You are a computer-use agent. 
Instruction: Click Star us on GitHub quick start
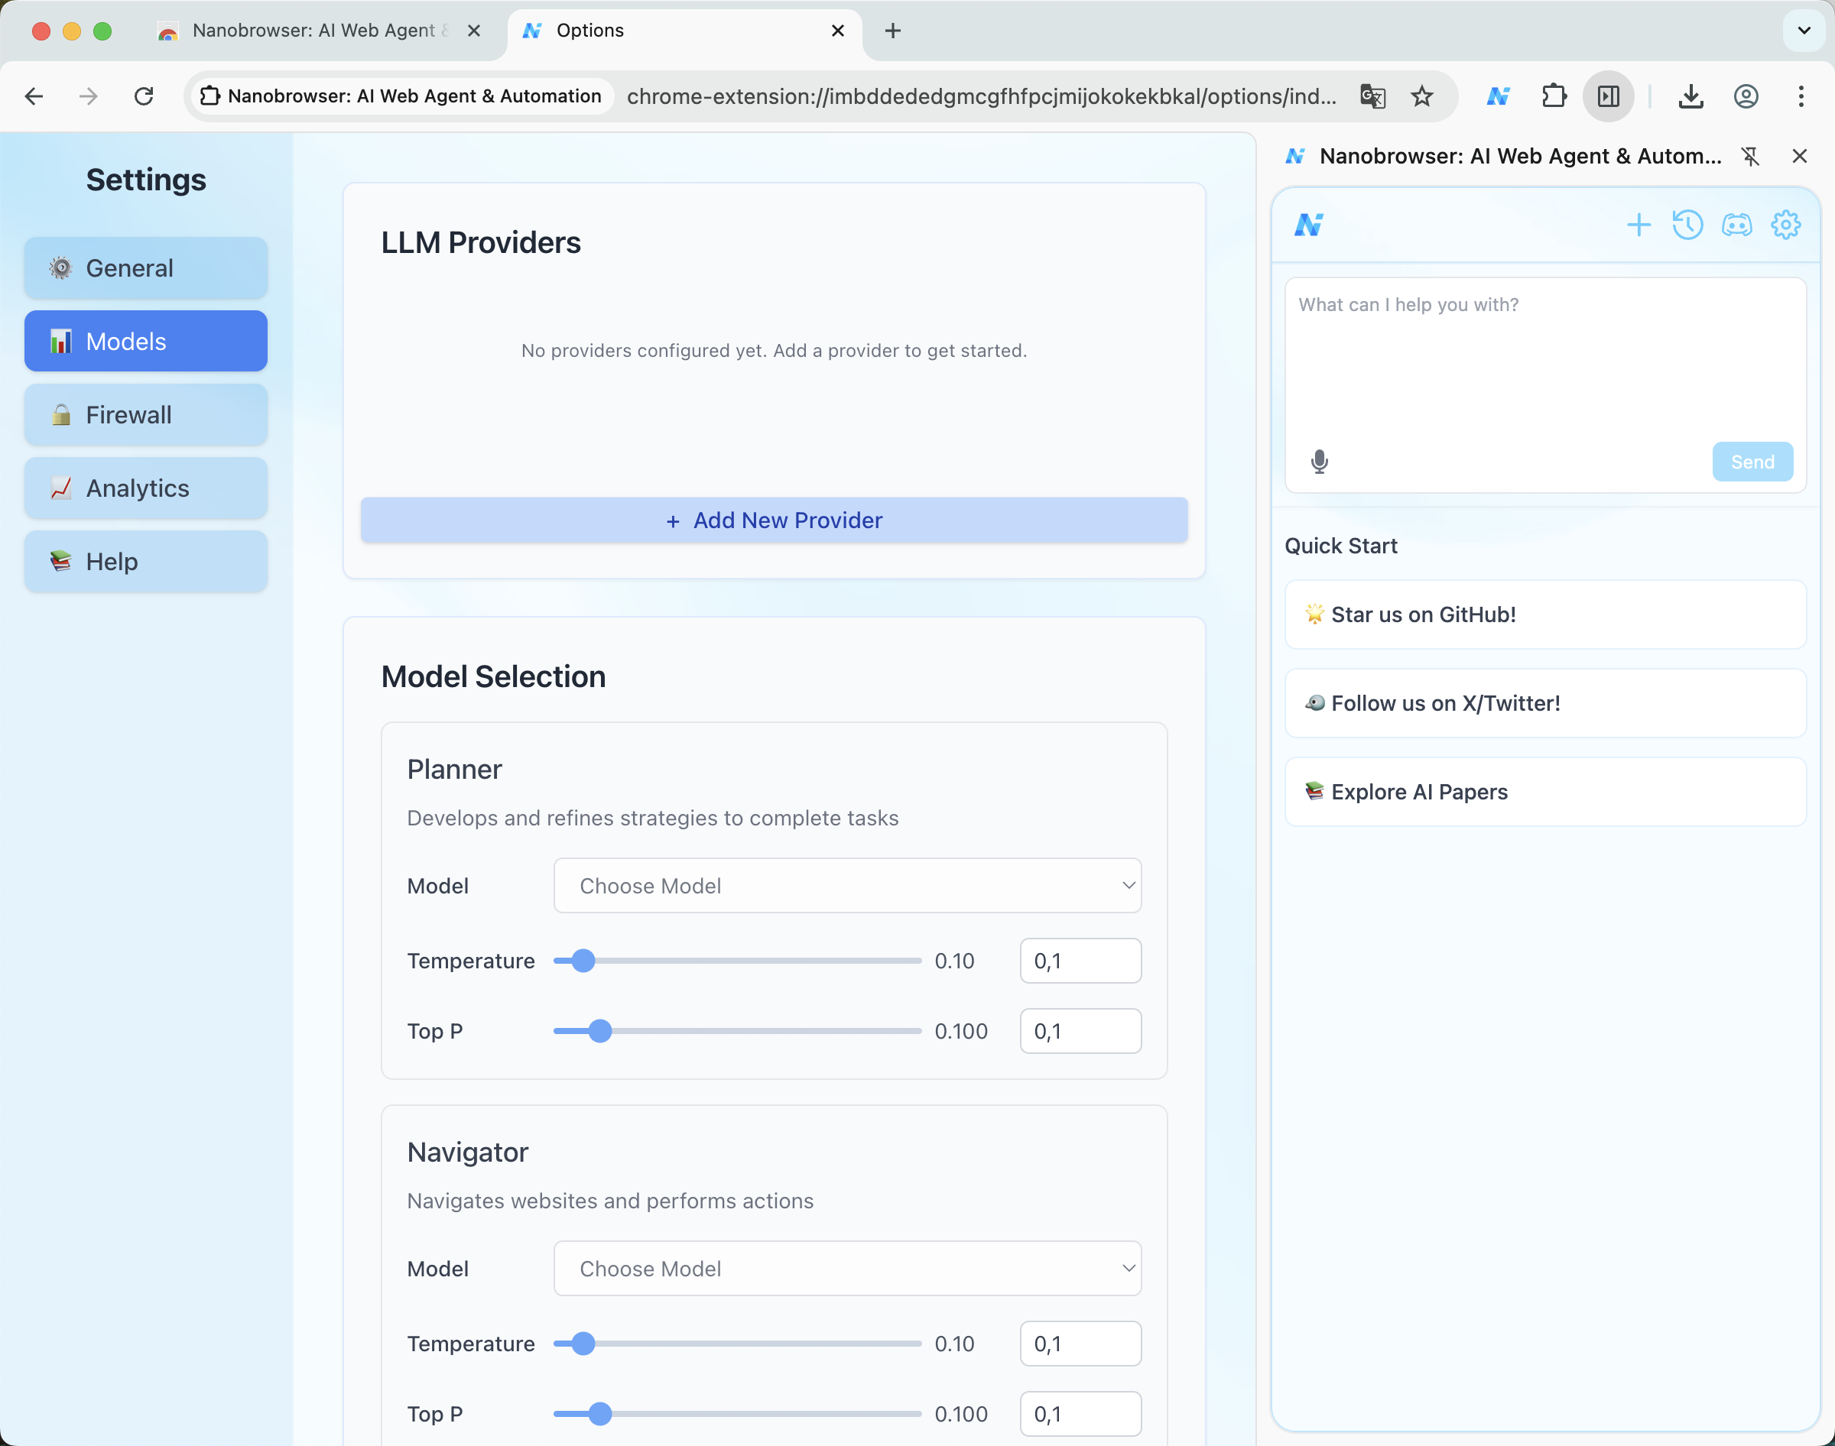pos(1545,614)
